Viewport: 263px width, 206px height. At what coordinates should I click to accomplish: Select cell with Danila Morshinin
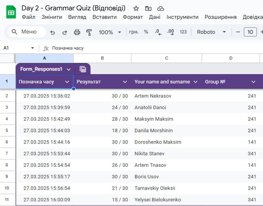(x=167, y=130)
